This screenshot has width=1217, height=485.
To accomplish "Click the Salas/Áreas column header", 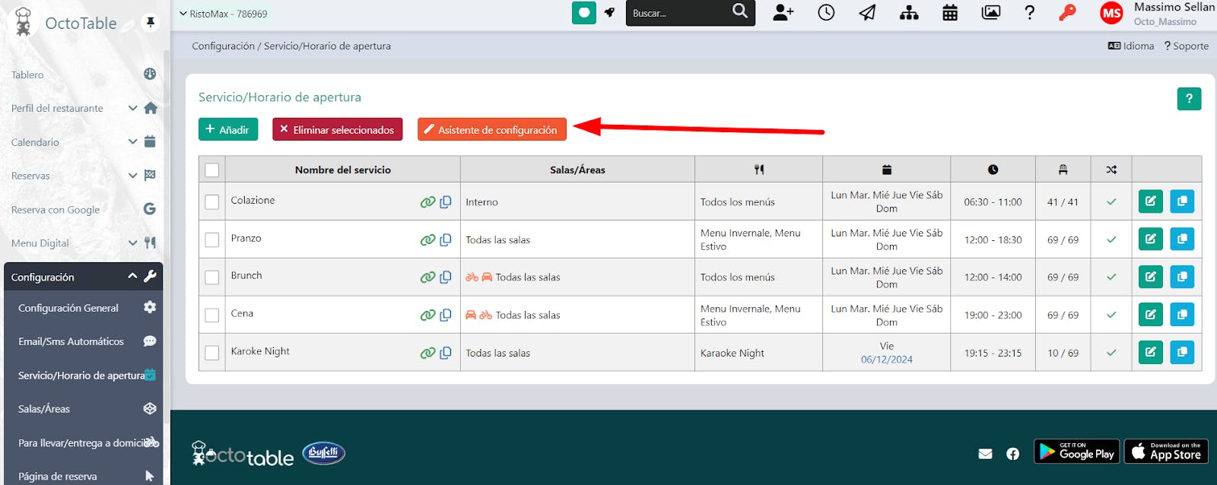I will coord(577,170).
